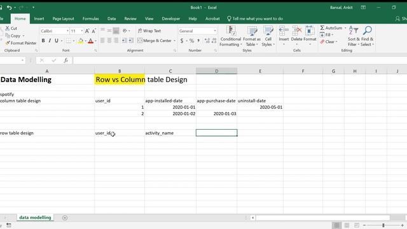Open Format as Table gallery
Screen dimensions: 407x229
[x=252, y=36]
